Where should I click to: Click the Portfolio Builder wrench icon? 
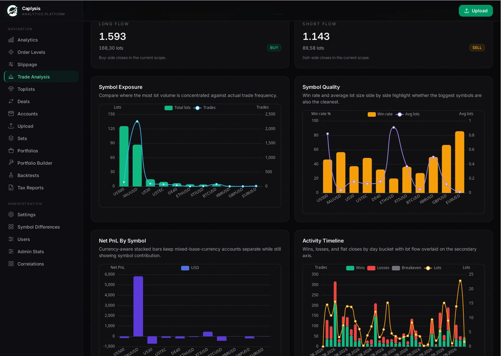(11, 163)
